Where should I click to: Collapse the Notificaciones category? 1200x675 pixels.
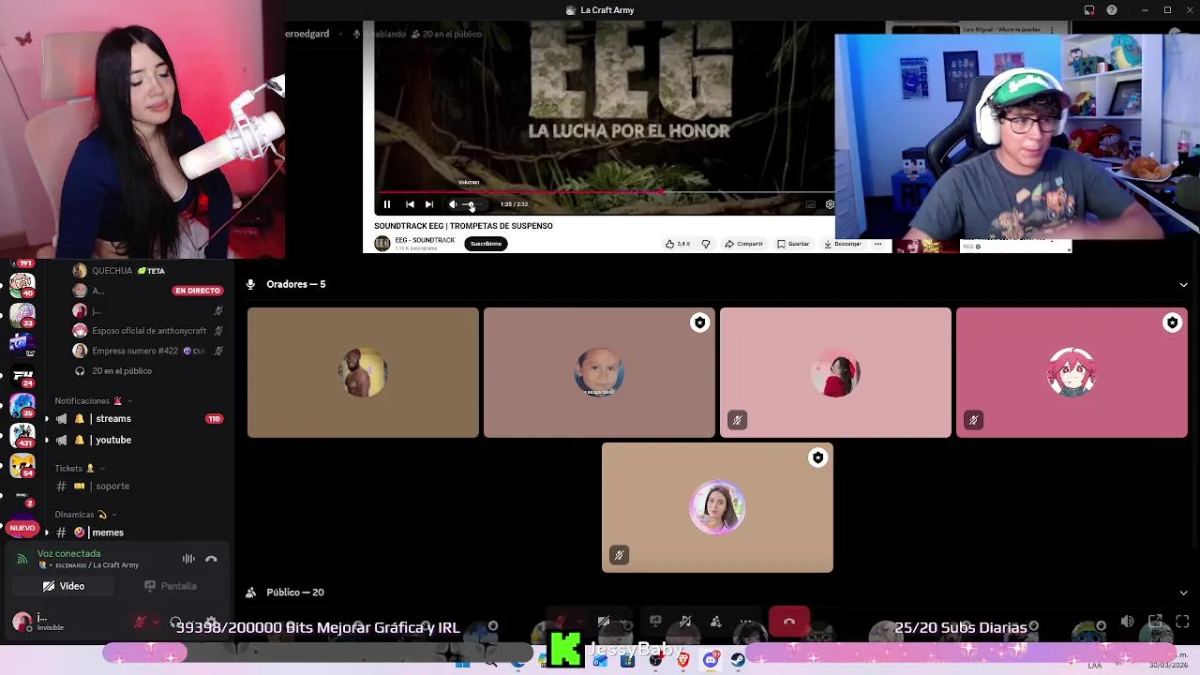click(x=92, y=401)
